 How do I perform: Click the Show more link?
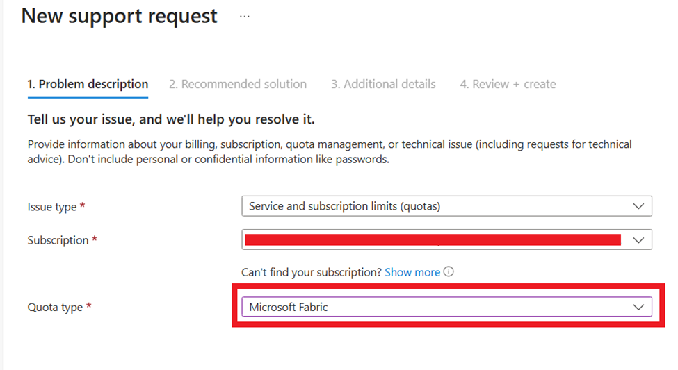412,272
